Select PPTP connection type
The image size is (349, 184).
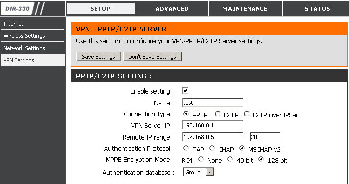tap(186, 114)
